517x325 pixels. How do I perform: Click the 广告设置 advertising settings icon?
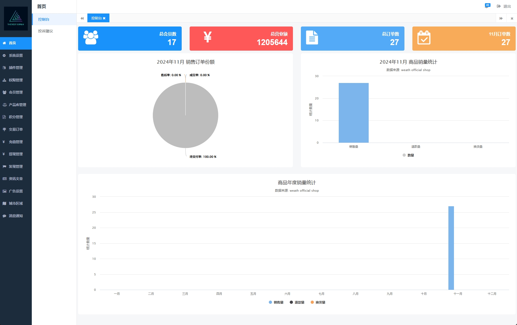[x=5, y=191]
